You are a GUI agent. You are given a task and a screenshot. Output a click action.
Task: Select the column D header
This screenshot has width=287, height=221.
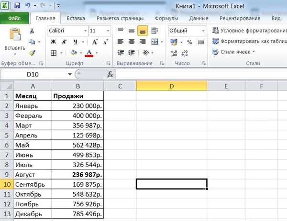(x=172, y=86)
